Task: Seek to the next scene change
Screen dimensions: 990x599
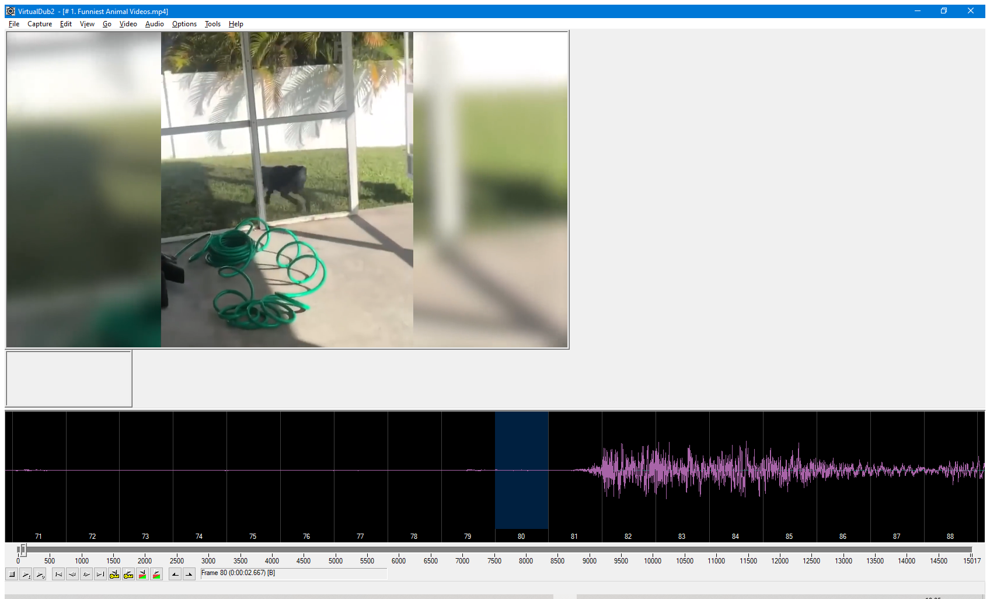Action: 156,574
